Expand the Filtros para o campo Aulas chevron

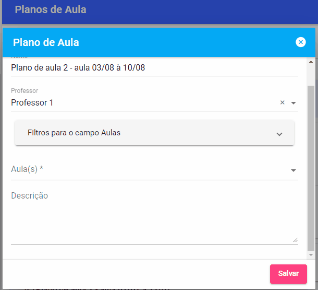pos(279,134)
